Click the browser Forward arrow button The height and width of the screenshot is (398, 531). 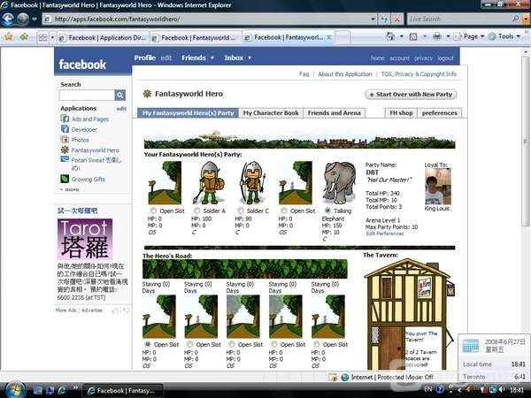tap(23, 19)
